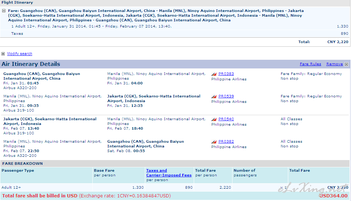Screen dimensions: 352x201
Task: Select departure time Fri, Feb 07, 13:40
Action: 21,129
